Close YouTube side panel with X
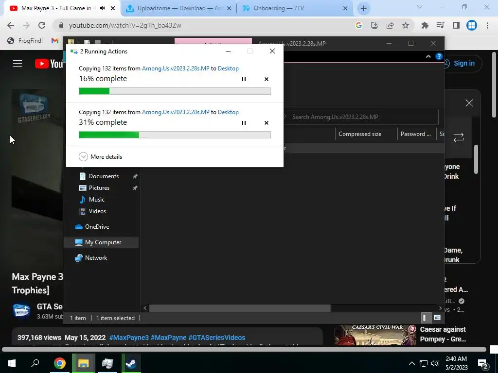 tap(469, 103)
